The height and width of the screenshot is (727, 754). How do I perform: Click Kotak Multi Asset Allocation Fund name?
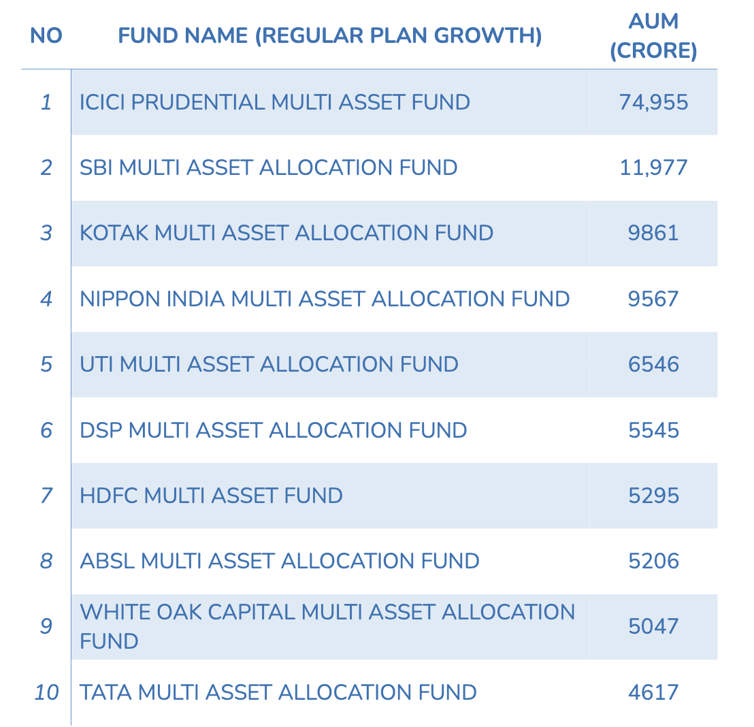(286, 233)
